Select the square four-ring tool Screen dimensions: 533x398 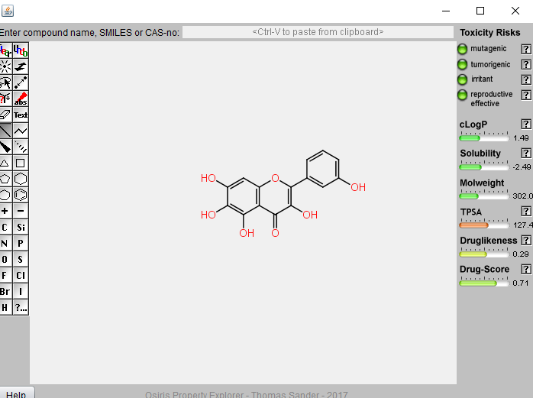pyautogui.click(x=21, y=163)
